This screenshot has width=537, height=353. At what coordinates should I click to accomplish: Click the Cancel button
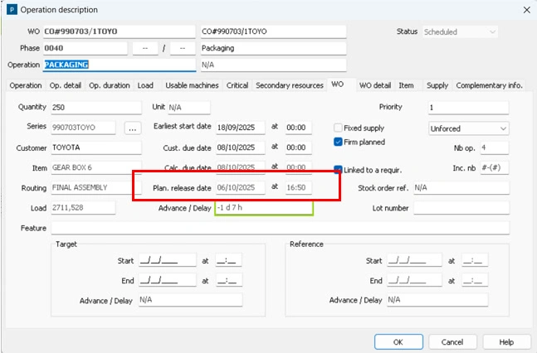[452, 341]
